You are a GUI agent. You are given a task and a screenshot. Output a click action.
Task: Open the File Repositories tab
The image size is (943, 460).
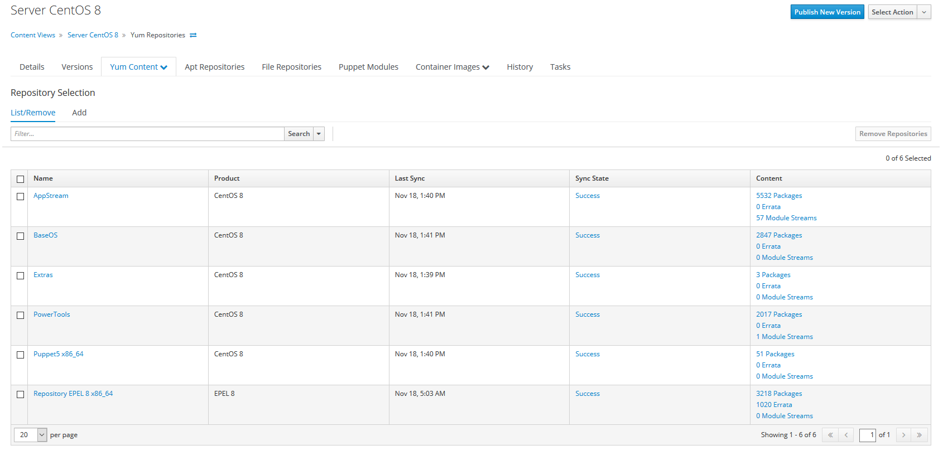click(292, 67)
